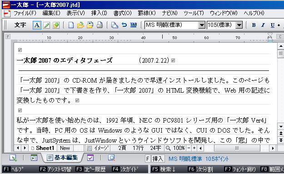Expand the MS 明朝(標準) font dropdown
This screenshot has width=284, height=174.
(x=202, y=25)
